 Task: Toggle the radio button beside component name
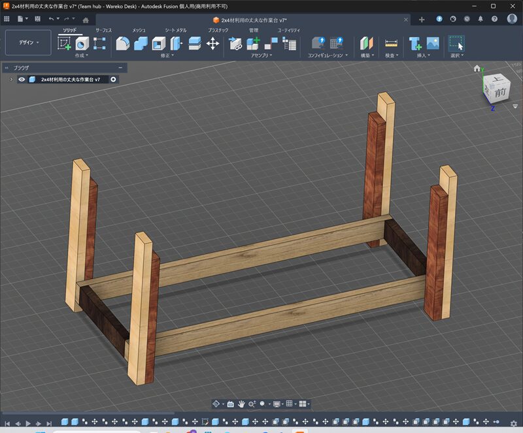pos(114,80)
